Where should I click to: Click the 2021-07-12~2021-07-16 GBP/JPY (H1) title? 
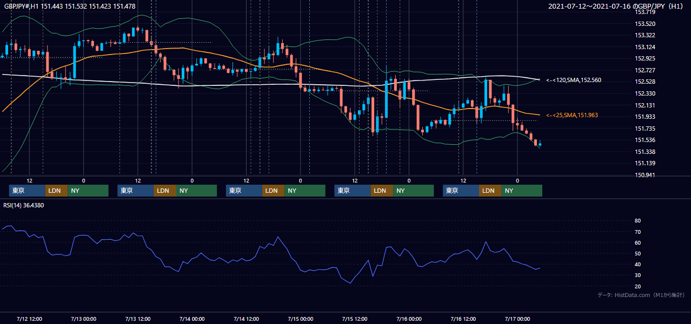(616, 6)
